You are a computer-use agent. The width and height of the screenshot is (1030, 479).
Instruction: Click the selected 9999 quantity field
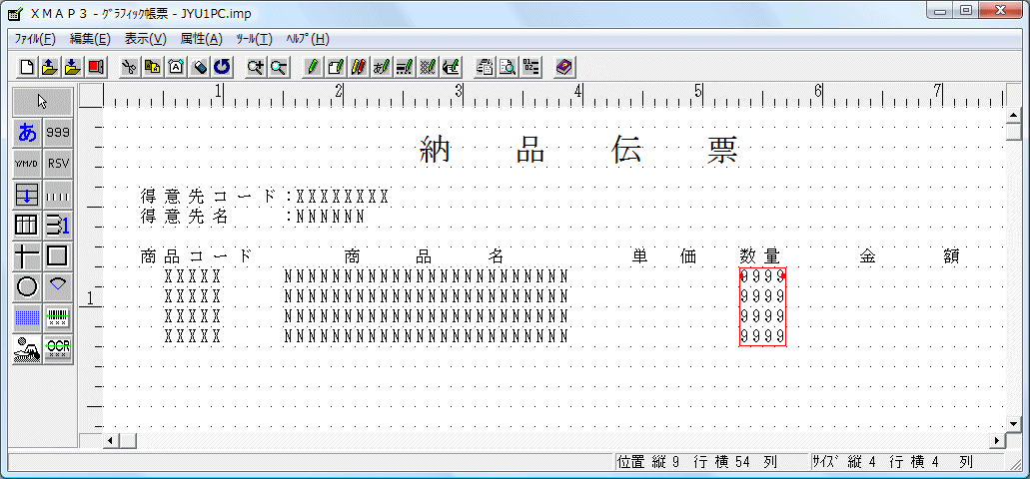point(762,306)
